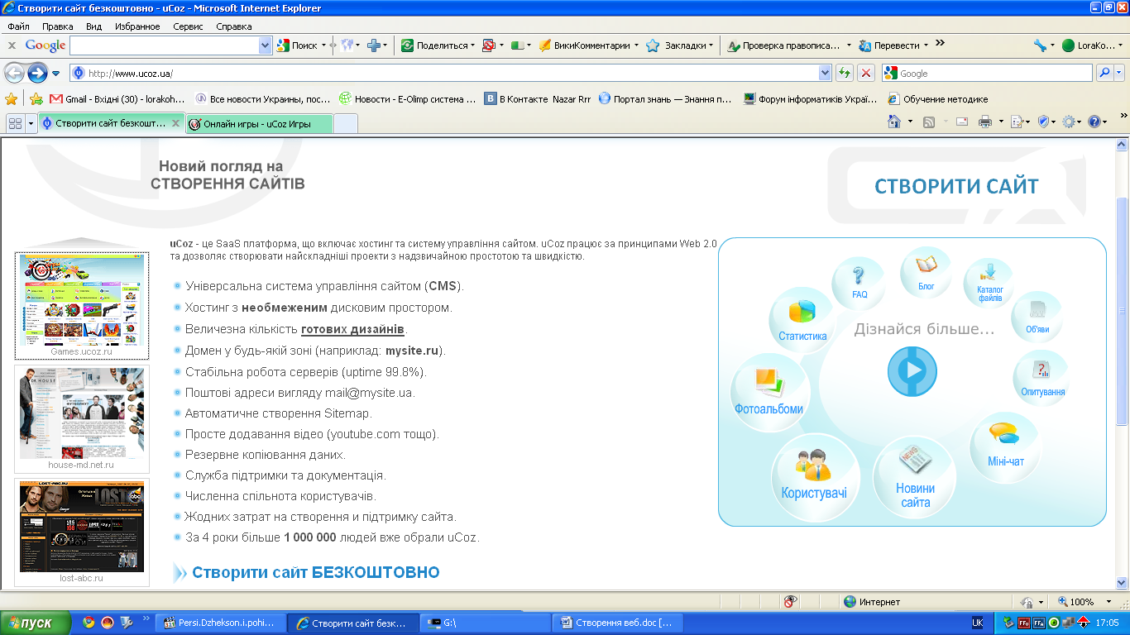This screenshot has width=1130, height=635.
Task: Click the Міні-чат bubble
Action: tap(1005, 447)
